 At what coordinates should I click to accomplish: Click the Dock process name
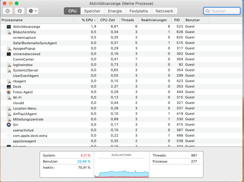[x=17, y=87]
